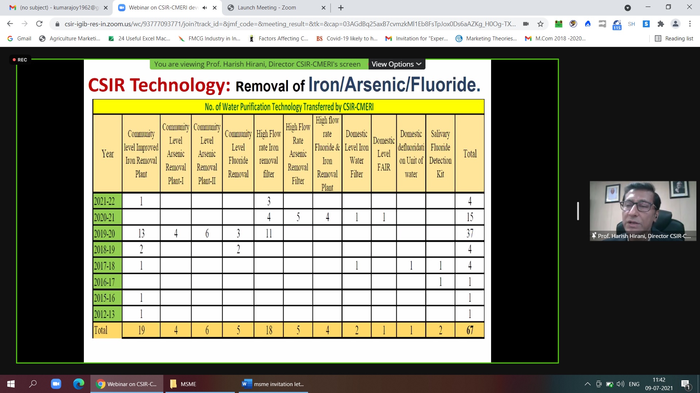
Task: Open Zoom app from Windows taskbar
Action: coord(56,384)
